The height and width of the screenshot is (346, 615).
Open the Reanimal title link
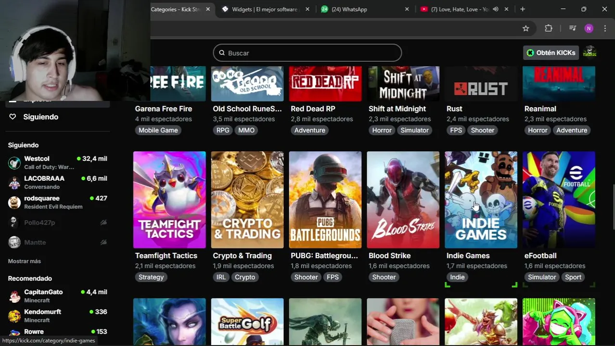pos(540,109)
